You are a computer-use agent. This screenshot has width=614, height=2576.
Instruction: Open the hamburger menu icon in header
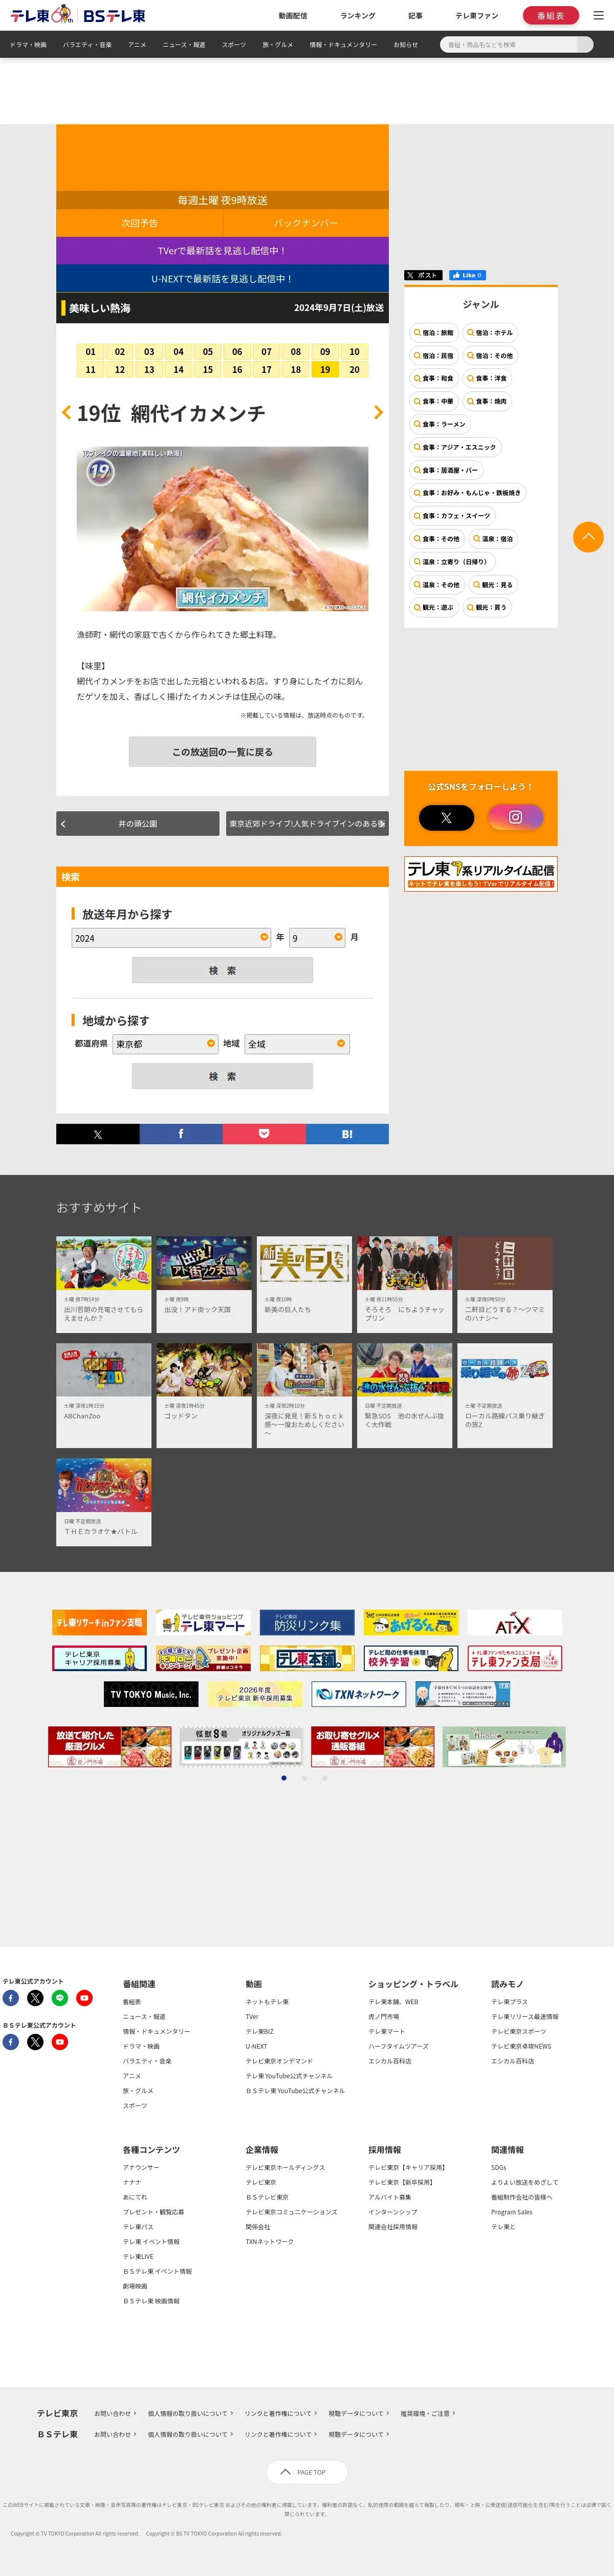[598, 15]
